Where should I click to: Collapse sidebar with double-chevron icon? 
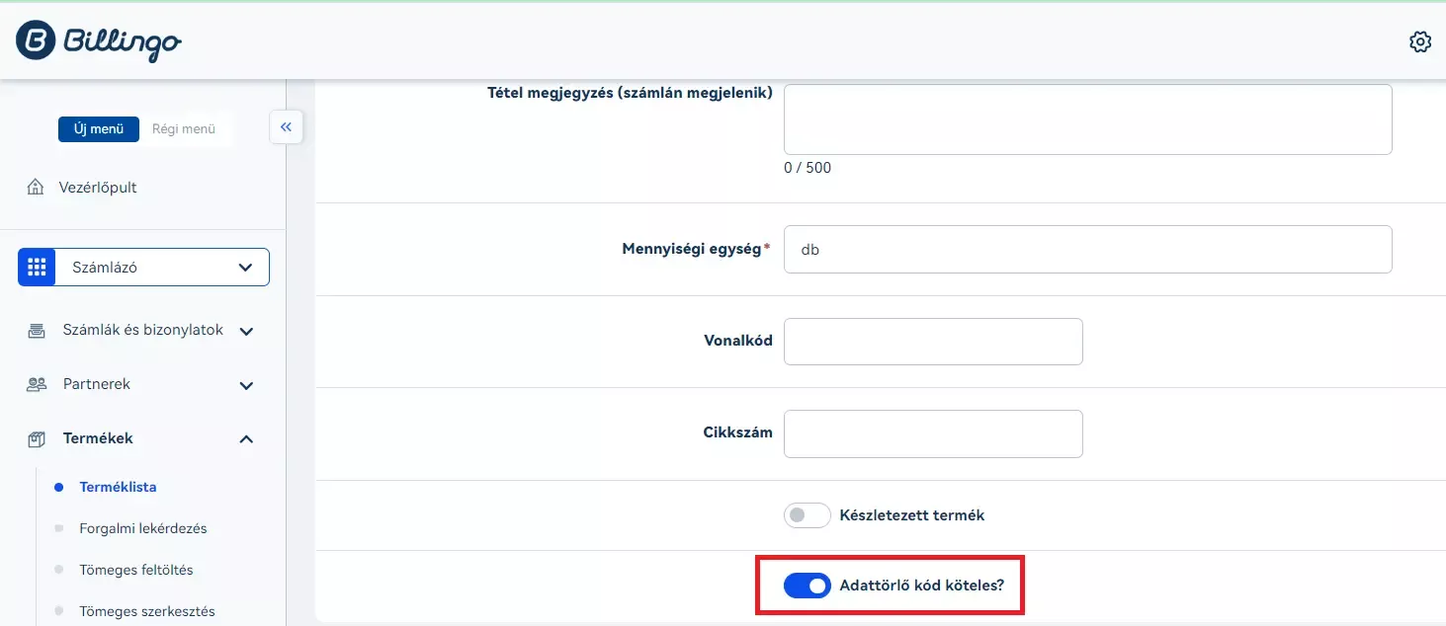point(286,126)
